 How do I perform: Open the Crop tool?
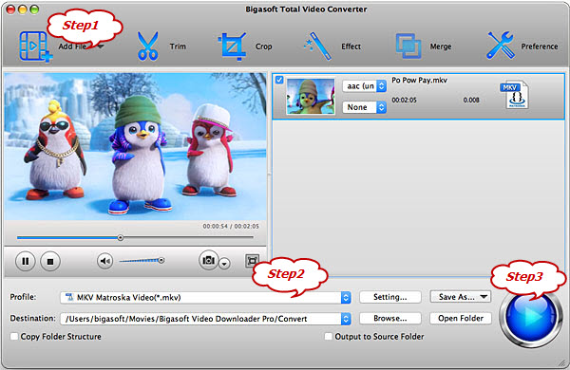pos(232,46)
